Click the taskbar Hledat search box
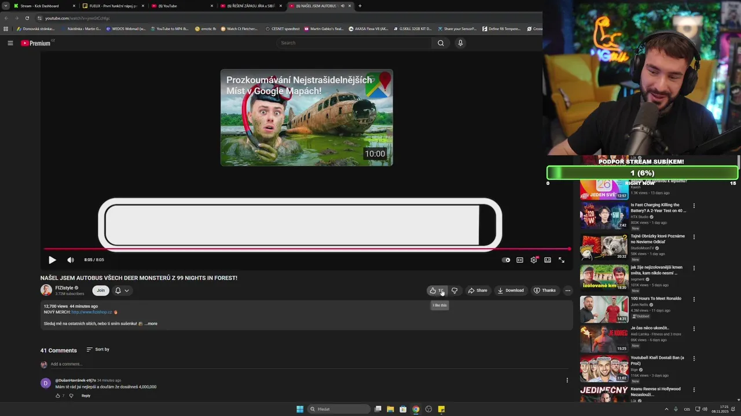The height and width of the screenshot is (416, 741). [339, 409]
